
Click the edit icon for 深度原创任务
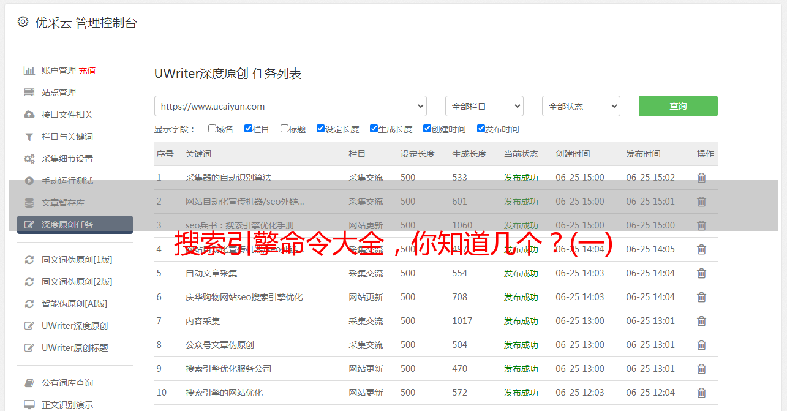(x=29, y=225)
